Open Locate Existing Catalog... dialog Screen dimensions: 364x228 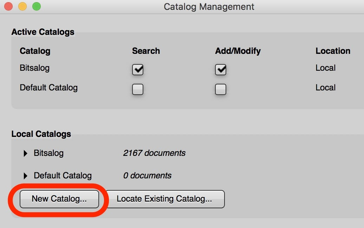point(164,199)
